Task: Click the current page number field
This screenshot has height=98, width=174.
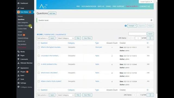Action: (x=138, y=38)
